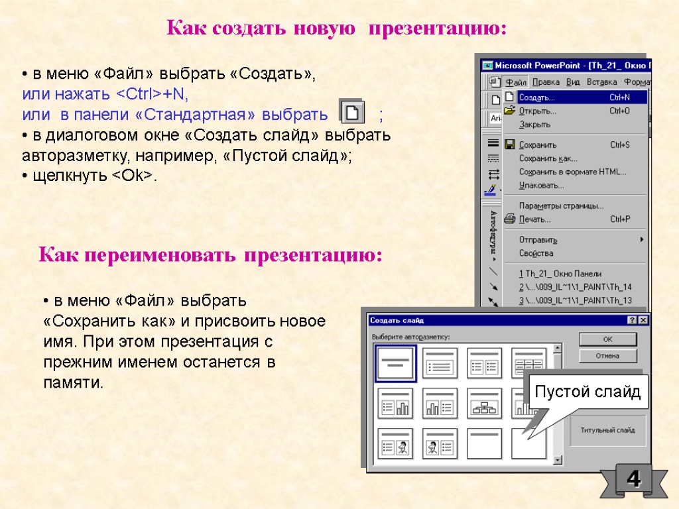Click the Ari font name box

click(x=495, y=118)
